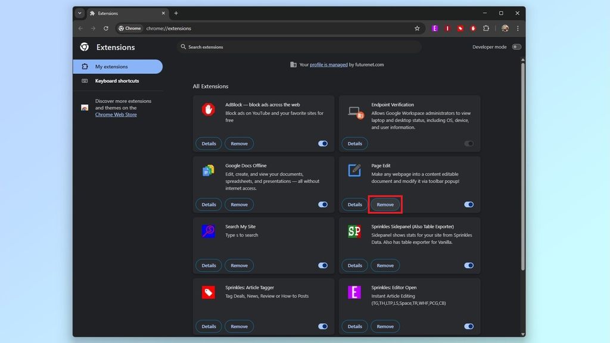The image size is (610, 343).
Task: Open the Extensions puzzle piece icon
Action: point(486,28)
